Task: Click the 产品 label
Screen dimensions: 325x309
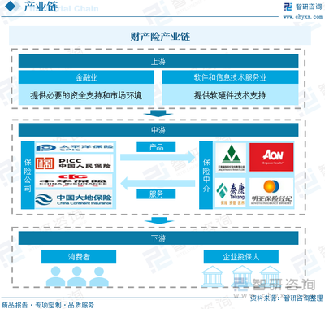Action: click(x=156, y=147)
